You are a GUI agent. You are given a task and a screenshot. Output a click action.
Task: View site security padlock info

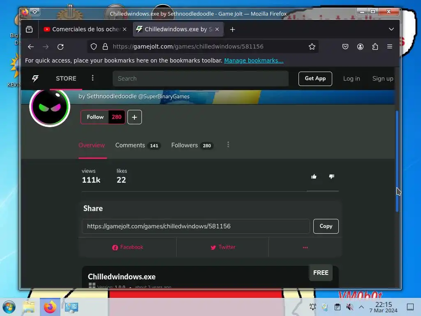105,47
